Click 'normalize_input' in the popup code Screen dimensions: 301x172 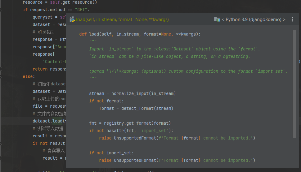click(130, 93)
